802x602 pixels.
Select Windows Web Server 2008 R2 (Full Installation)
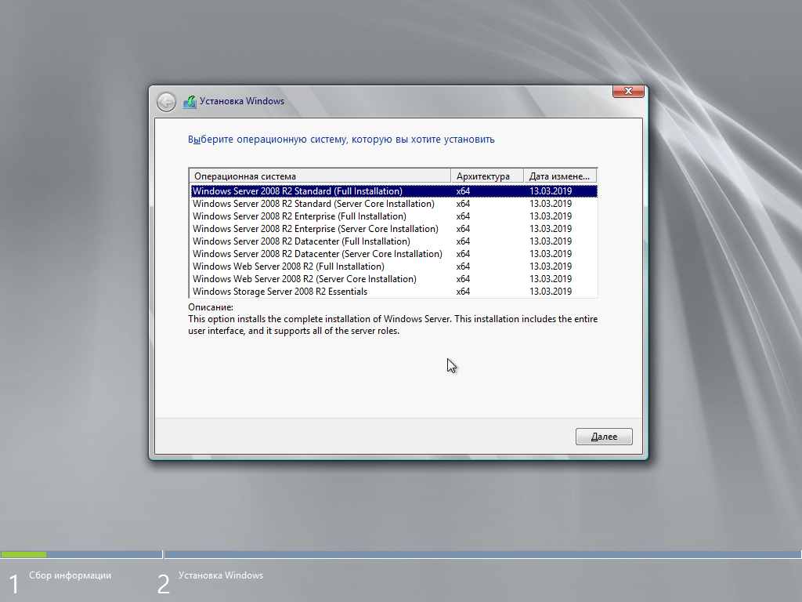[x=394, y=267]
